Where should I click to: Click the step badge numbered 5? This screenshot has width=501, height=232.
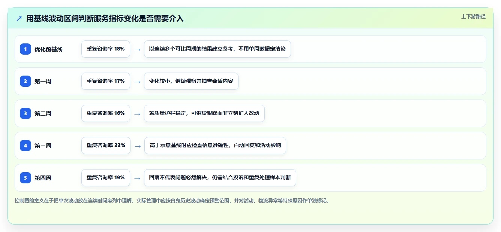[25, 178]
